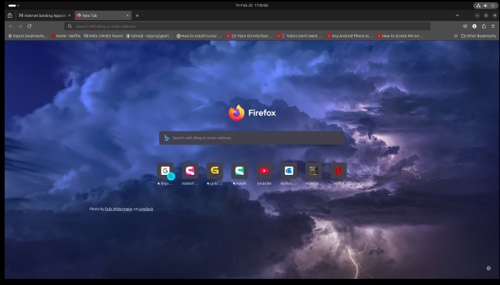Open the Import bookmarks bookmark

click(28, 36)
